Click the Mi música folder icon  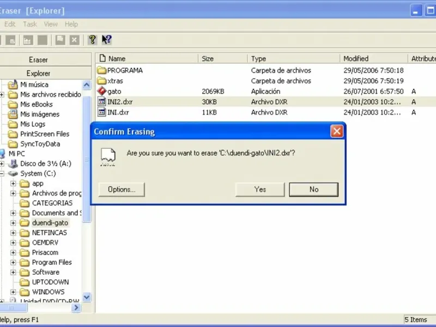pyautogui.click(x=13, y=84)
